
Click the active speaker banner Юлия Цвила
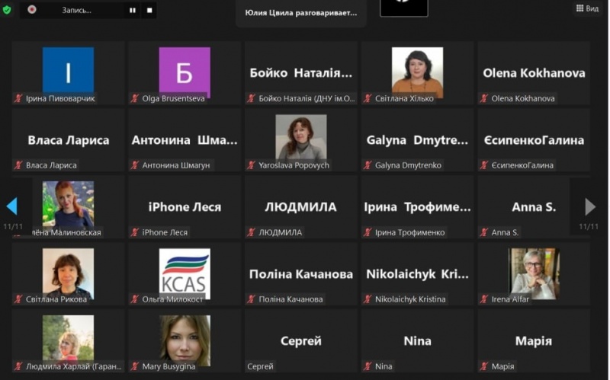[x=300, y=13]
